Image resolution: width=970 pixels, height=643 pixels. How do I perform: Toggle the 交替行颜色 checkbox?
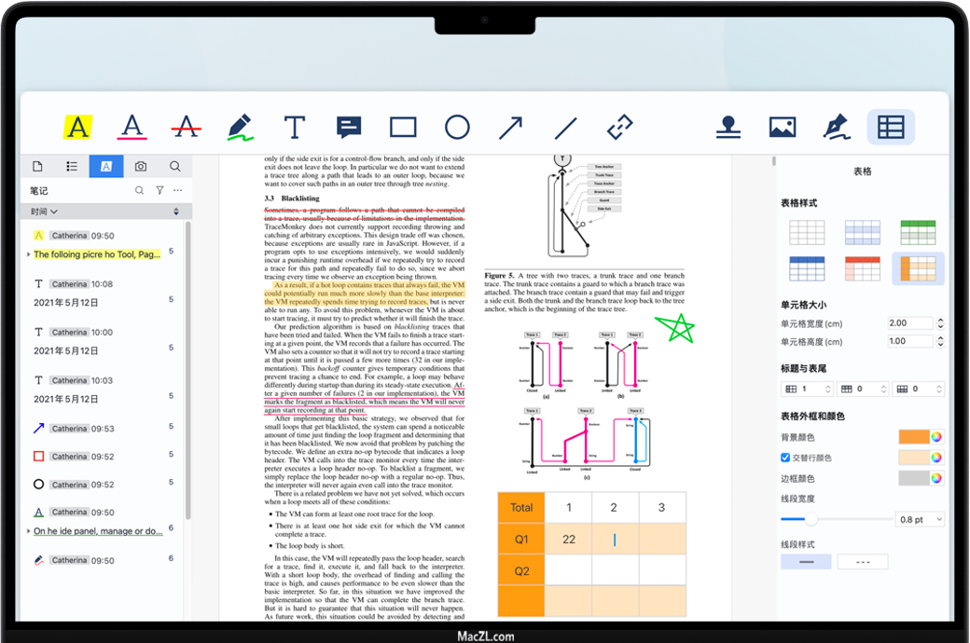click(x=785, y=458)
